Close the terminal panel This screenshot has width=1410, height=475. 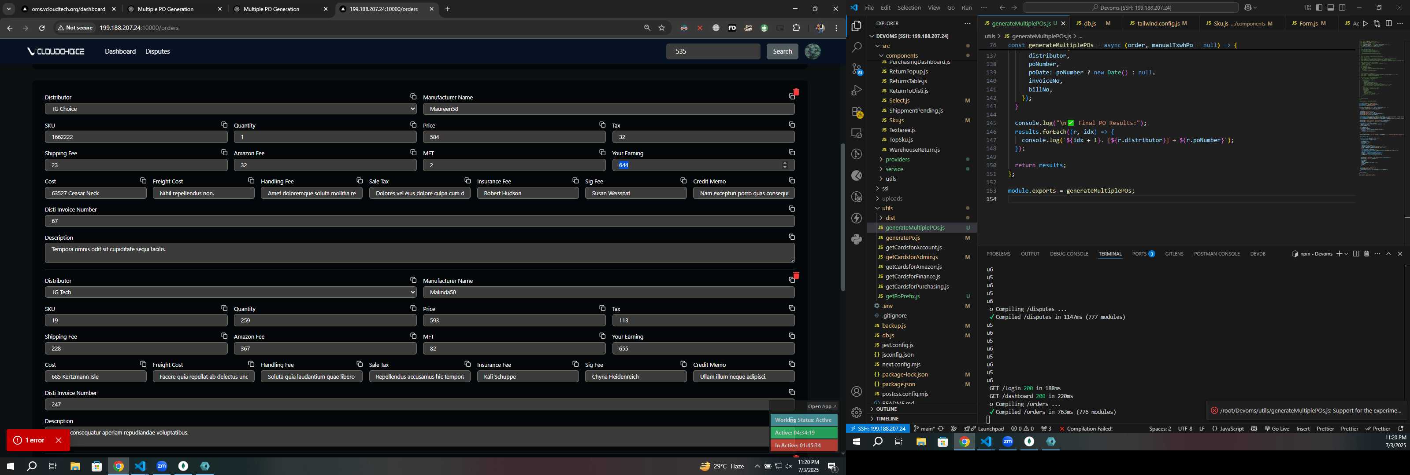coord(1400,254)
